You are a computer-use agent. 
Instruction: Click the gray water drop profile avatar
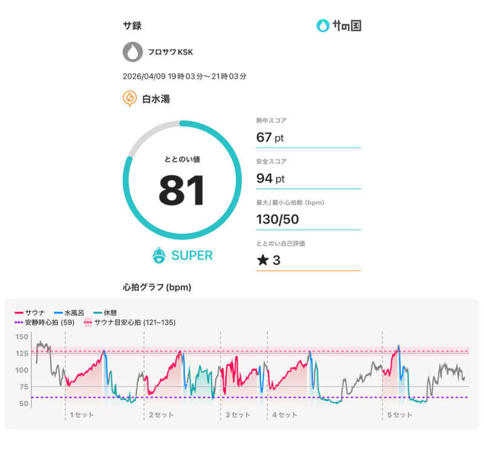132,52
